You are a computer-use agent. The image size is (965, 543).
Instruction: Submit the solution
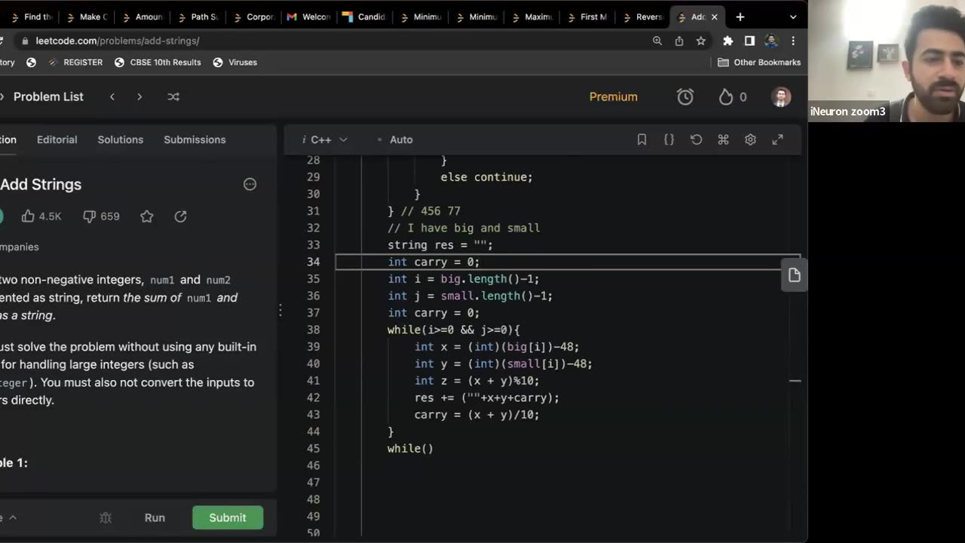[x=228, y=517]
